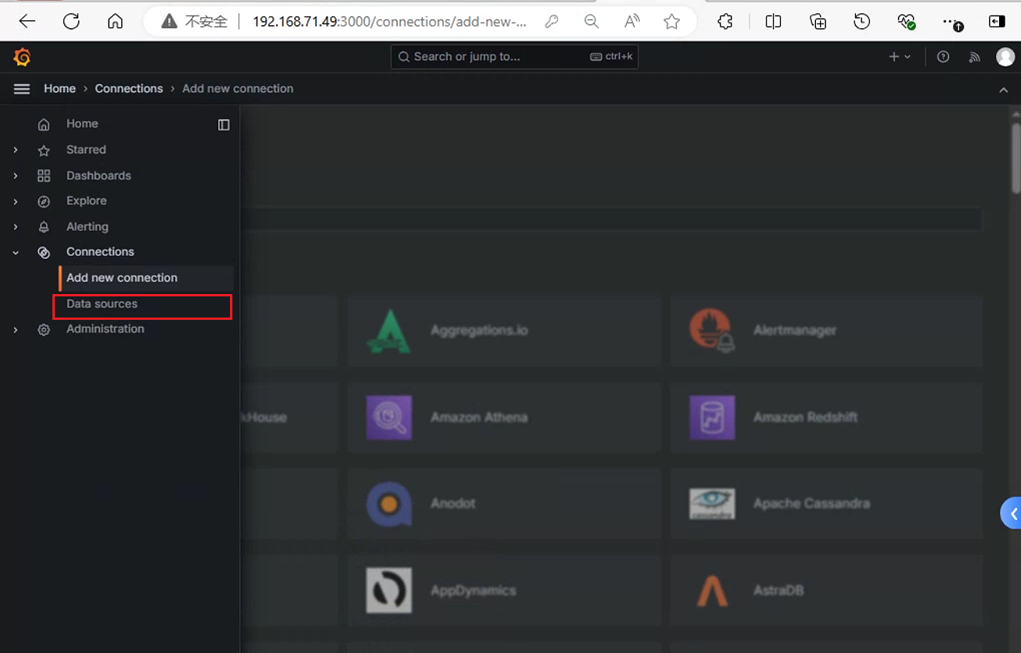Open Dashboards in the sidebar
The image size is (1021, 653).
pyautogui.click(x=99, y=175)
